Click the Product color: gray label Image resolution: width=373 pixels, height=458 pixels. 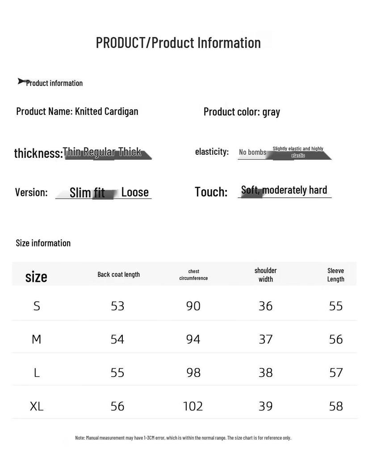(242, 112)
